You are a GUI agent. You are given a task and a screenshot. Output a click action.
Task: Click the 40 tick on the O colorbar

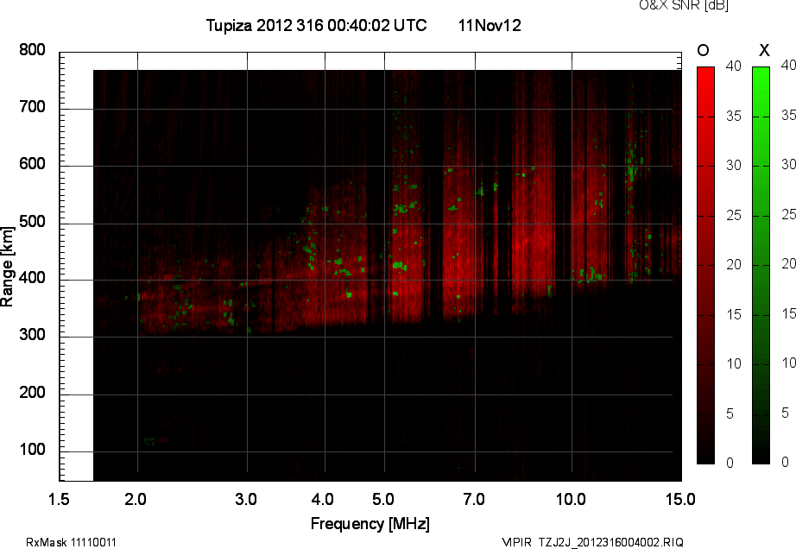click(x=734, y=66)
